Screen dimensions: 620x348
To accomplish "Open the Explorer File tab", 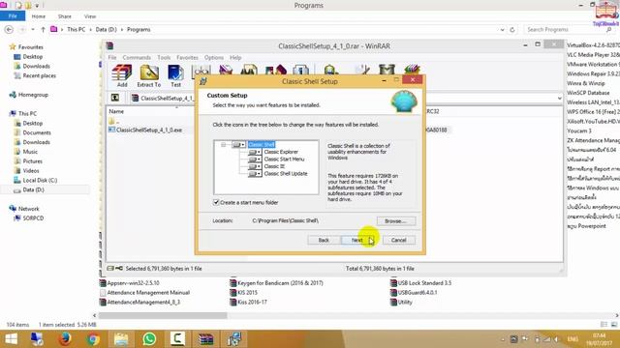I will coord(13,16).
